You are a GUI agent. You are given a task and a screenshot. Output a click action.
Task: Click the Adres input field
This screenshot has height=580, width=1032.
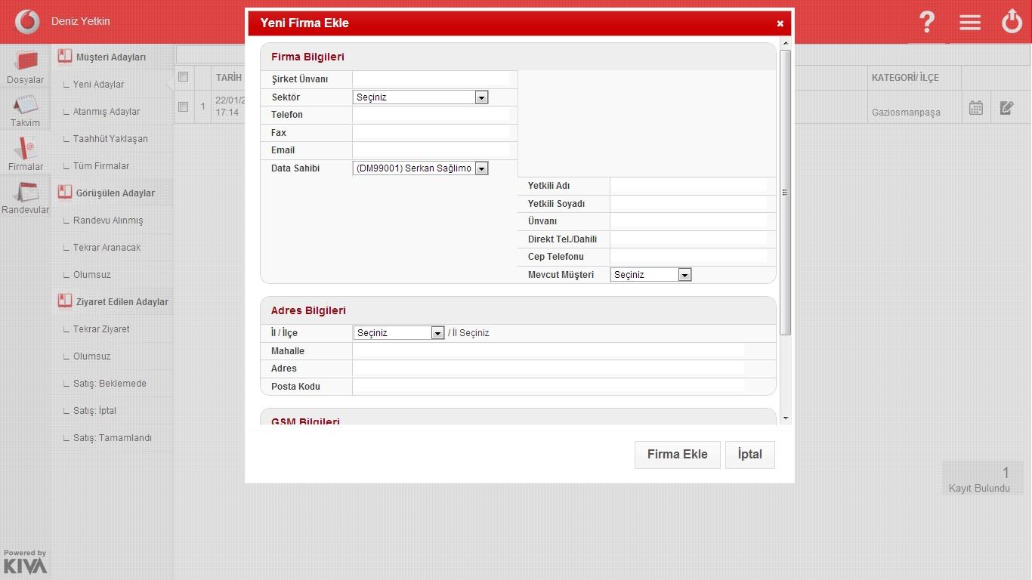click(548, 369)
